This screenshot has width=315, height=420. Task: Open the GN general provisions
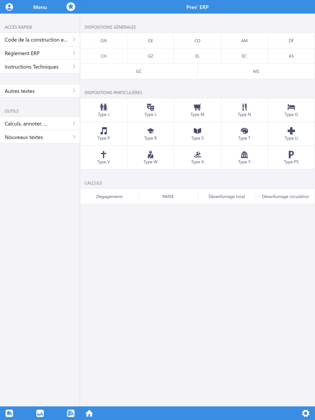point(104,41)
